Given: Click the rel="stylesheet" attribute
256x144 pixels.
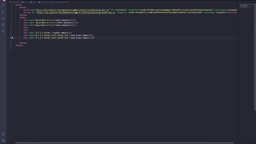Looking at the screenshot, I should coord(119,10).
